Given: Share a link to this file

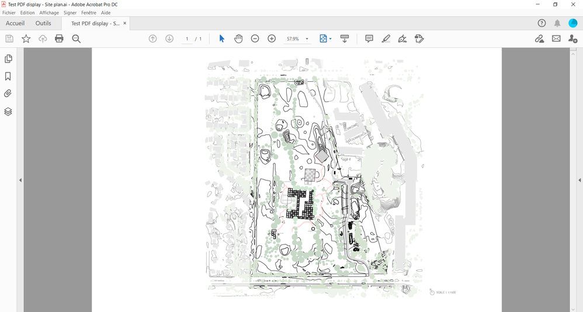Looking at the screenshot, I should pyautogui.click(x=540, y=39).
